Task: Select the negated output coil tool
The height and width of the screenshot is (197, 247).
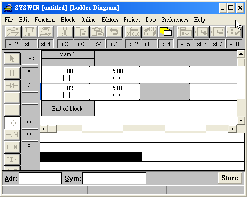Action: click(x=12, y=135)
